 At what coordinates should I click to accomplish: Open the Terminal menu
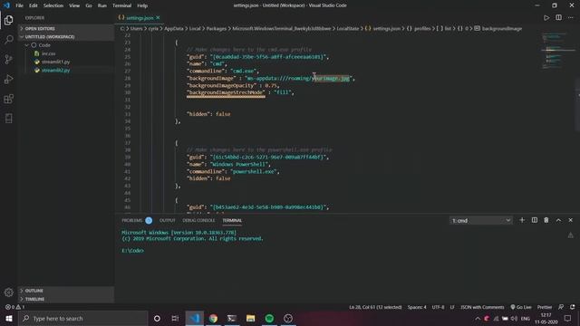pyautogui.click(x=121, y=5)
